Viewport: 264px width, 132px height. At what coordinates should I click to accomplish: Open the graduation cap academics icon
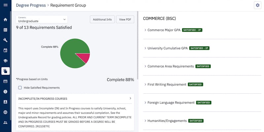(5, 61)
